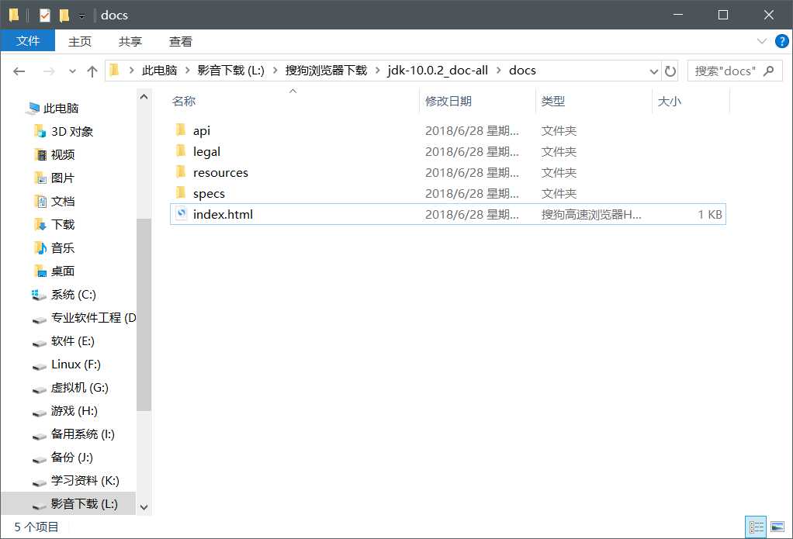Expand chevron after 搜狗浏览器下载 breadcrumb
Screen dimensions: 793x539
[x=377, y=71]
